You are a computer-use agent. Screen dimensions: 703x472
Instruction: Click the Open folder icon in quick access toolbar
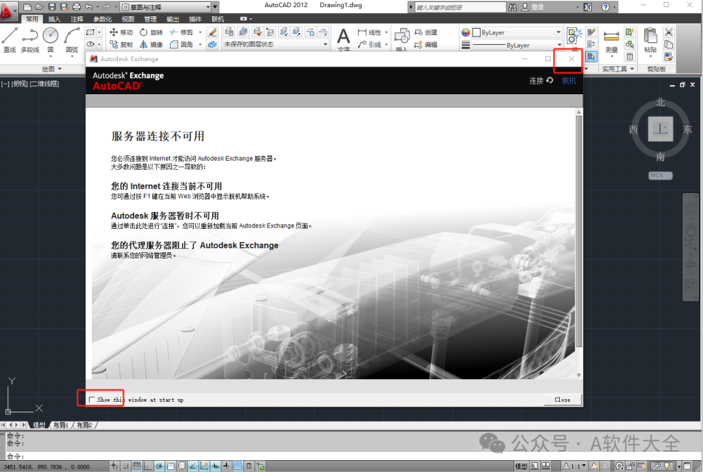pos(40,7)
